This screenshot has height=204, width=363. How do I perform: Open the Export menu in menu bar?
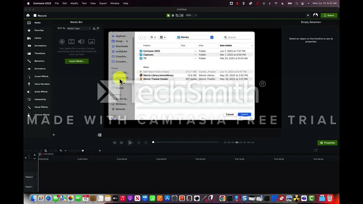pyautogui.click(x=103, y=3)
